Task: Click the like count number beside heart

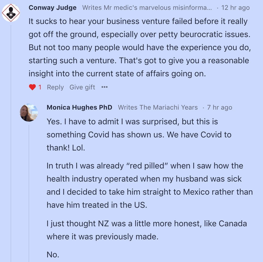Action: 40,87
